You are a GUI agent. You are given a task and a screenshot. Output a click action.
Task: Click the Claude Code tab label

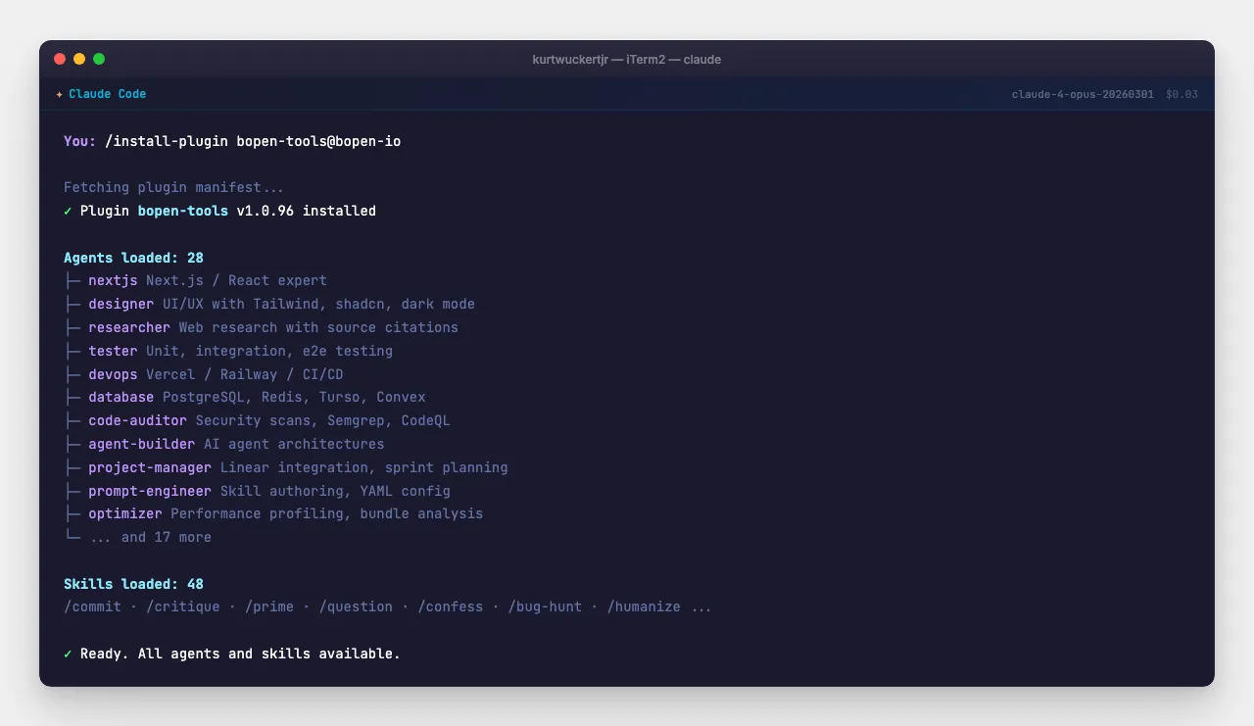pos(107,94)
